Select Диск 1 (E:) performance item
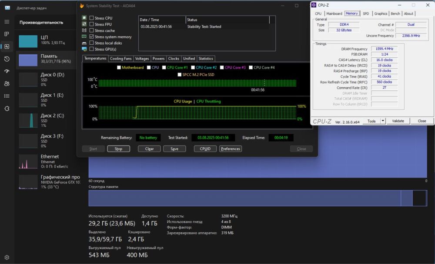 pyautogui.click(x=46, y=100)
